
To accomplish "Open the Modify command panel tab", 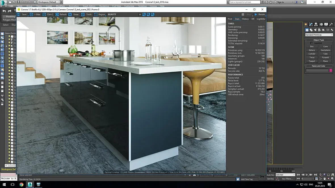I will click(x=311, y=24).
